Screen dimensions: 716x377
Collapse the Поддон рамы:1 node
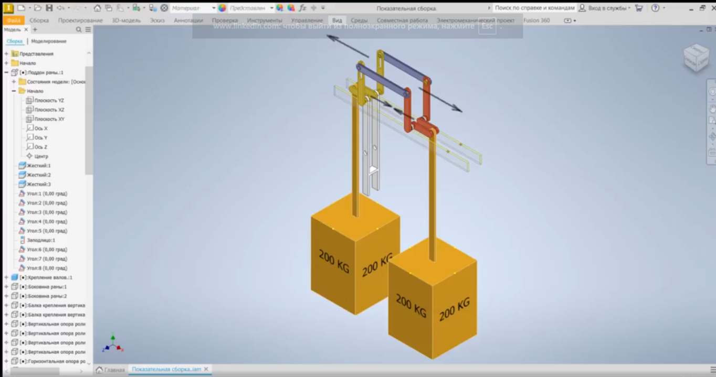click(6, 72)
